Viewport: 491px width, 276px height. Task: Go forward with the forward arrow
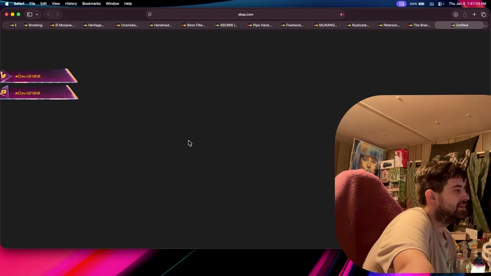pyautogui.click(x=57, y=14)
